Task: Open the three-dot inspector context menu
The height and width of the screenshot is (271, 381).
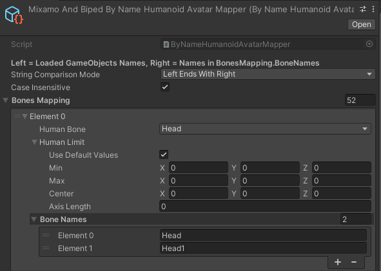Action: pyautogui.click(x=373, y=9)
